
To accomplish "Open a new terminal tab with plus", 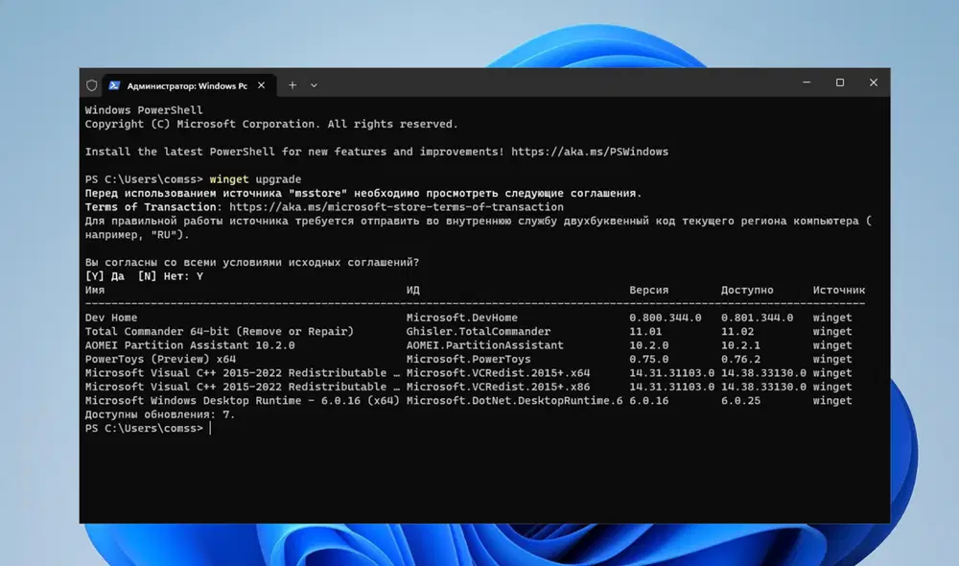I will [292, 85].
